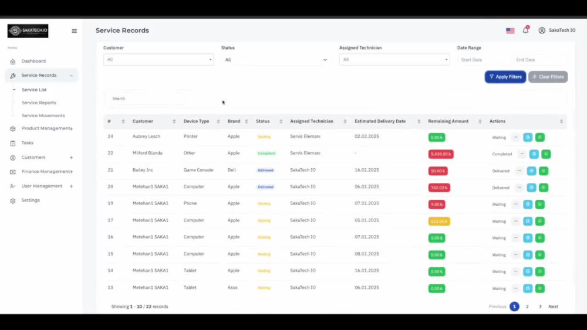Expand the Product Management sidebar section

71,129
